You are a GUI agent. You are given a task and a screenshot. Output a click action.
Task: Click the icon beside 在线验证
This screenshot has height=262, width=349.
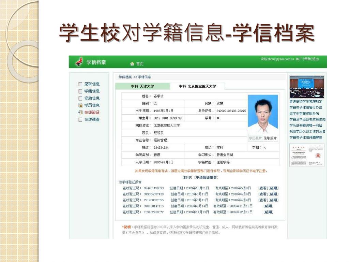point(80,113)
